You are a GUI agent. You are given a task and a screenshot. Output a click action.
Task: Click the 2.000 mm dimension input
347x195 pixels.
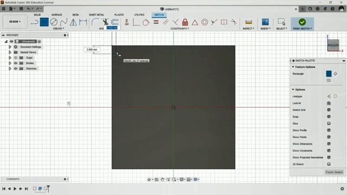pyautogui.click(x=92, y=49)
